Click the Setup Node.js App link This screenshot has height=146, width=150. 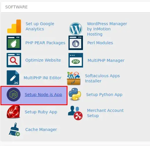tap(43, 95)
